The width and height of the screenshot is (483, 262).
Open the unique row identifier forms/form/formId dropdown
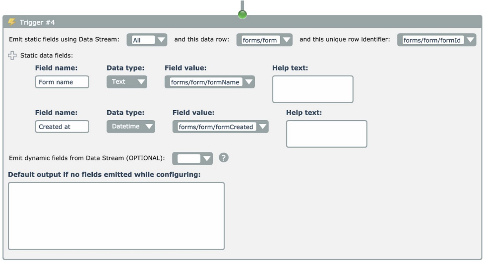(436, 40)
